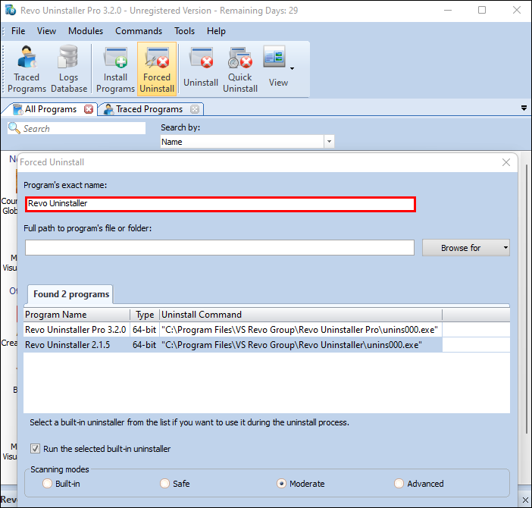This screenshot has width=532, height=508.
Task: Select the Moderate scanning mode
Action: pos(281,483)
